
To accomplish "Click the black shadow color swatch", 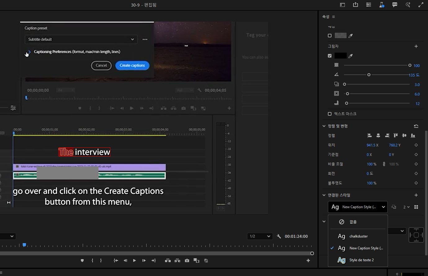I will [x=340, y=56].
